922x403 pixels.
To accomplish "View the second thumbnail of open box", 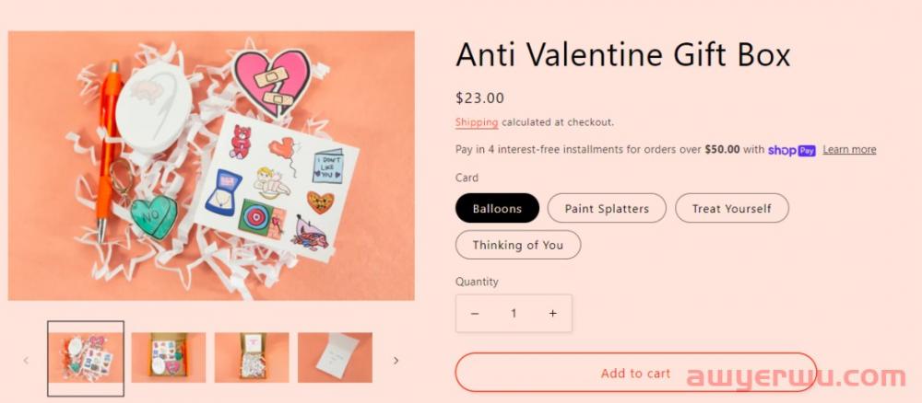I will point(169,358).
